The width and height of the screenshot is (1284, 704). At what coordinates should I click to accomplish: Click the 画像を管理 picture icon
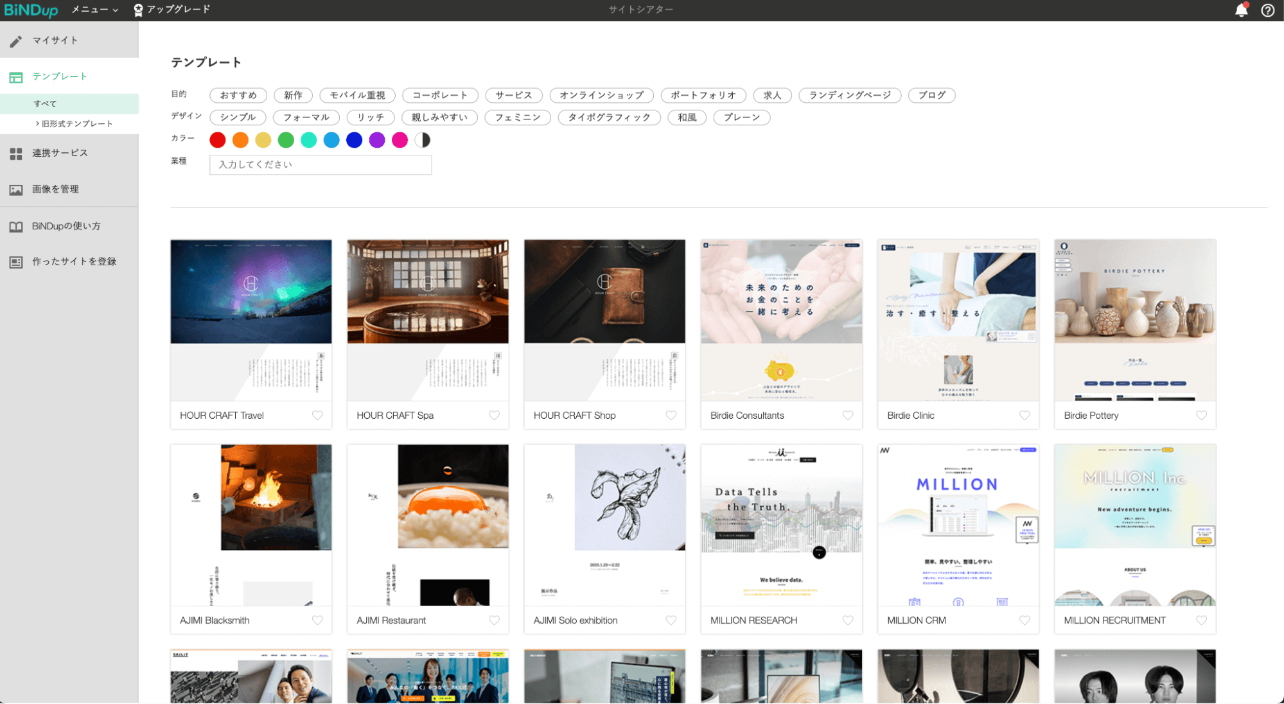point(16,190)
